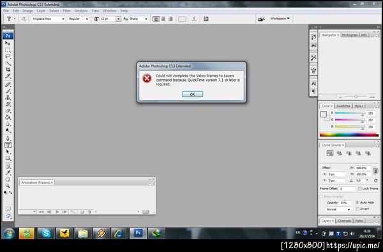
Task: Open the Paragraph panel dock icon
Action: (313, 92)
